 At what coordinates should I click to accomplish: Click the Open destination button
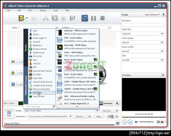tap(99, 117)
